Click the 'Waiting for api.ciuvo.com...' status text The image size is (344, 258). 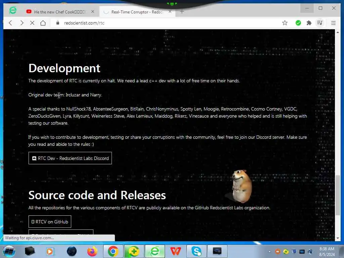[x=30, y=238]
